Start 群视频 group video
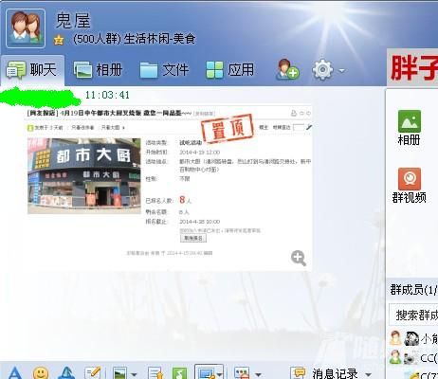The image size is (438, 379). tap(410, 186)
